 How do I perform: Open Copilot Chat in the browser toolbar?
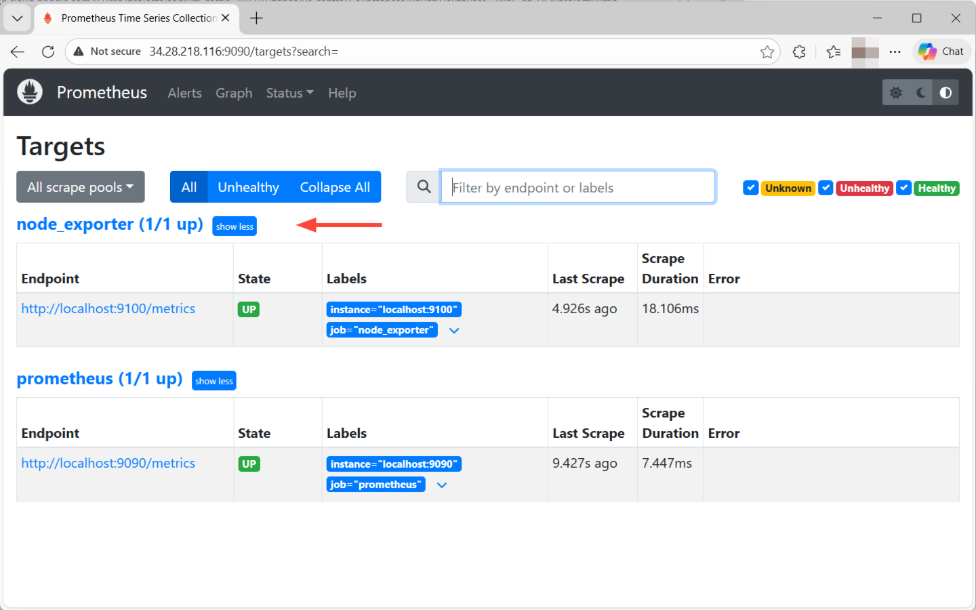click(x=941, y=51)
